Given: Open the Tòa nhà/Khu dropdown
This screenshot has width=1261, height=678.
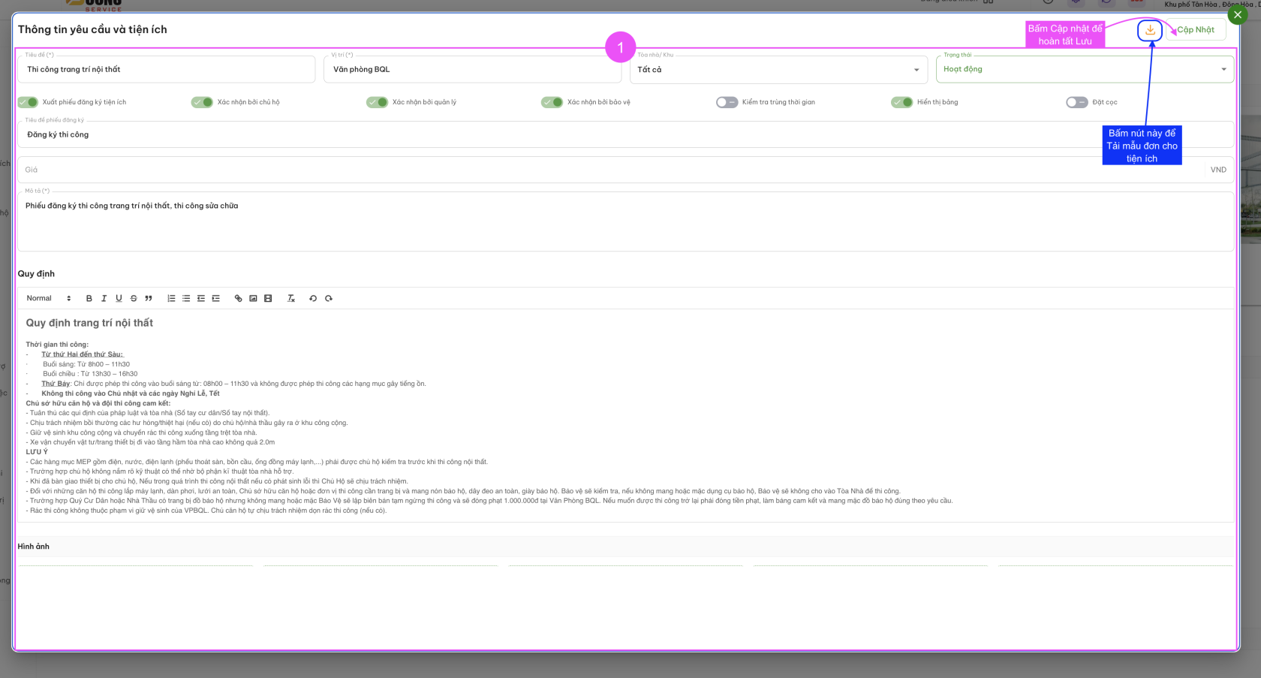Looking at the screenshot, I should 778,70.
